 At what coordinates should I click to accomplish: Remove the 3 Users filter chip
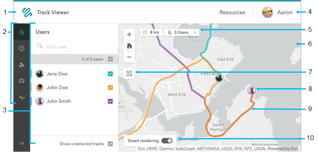coord(195,32)
